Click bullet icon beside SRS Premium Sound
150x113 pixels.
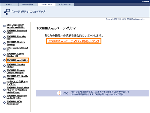[4, 49]
